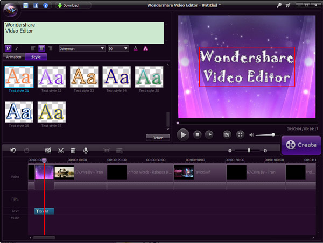Image resolution: width=323 pixels, height=243 pixels.
Task: Undo the last action
Action: (x=13, y=151)
